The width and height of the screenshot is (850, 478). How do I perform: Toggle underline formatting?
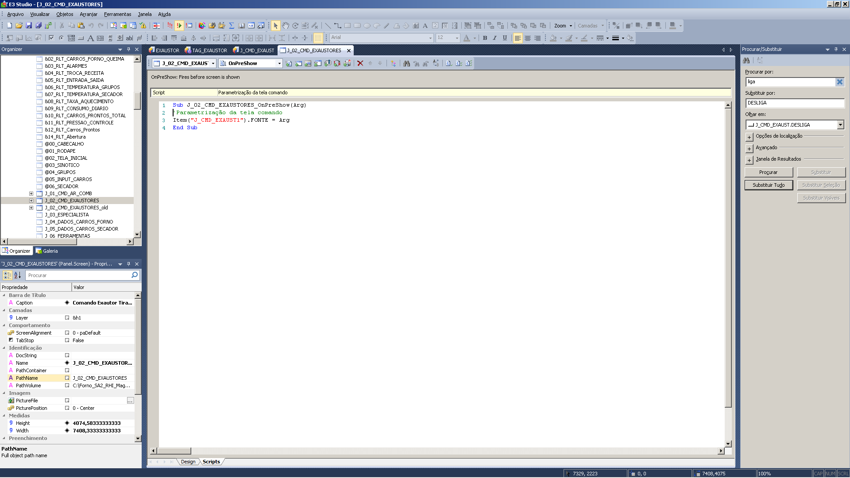click(x=505, y=38)
